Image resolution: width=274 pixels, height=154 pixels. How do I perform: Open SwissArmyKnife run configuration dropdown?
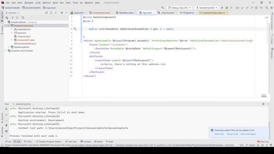point(206,8)
